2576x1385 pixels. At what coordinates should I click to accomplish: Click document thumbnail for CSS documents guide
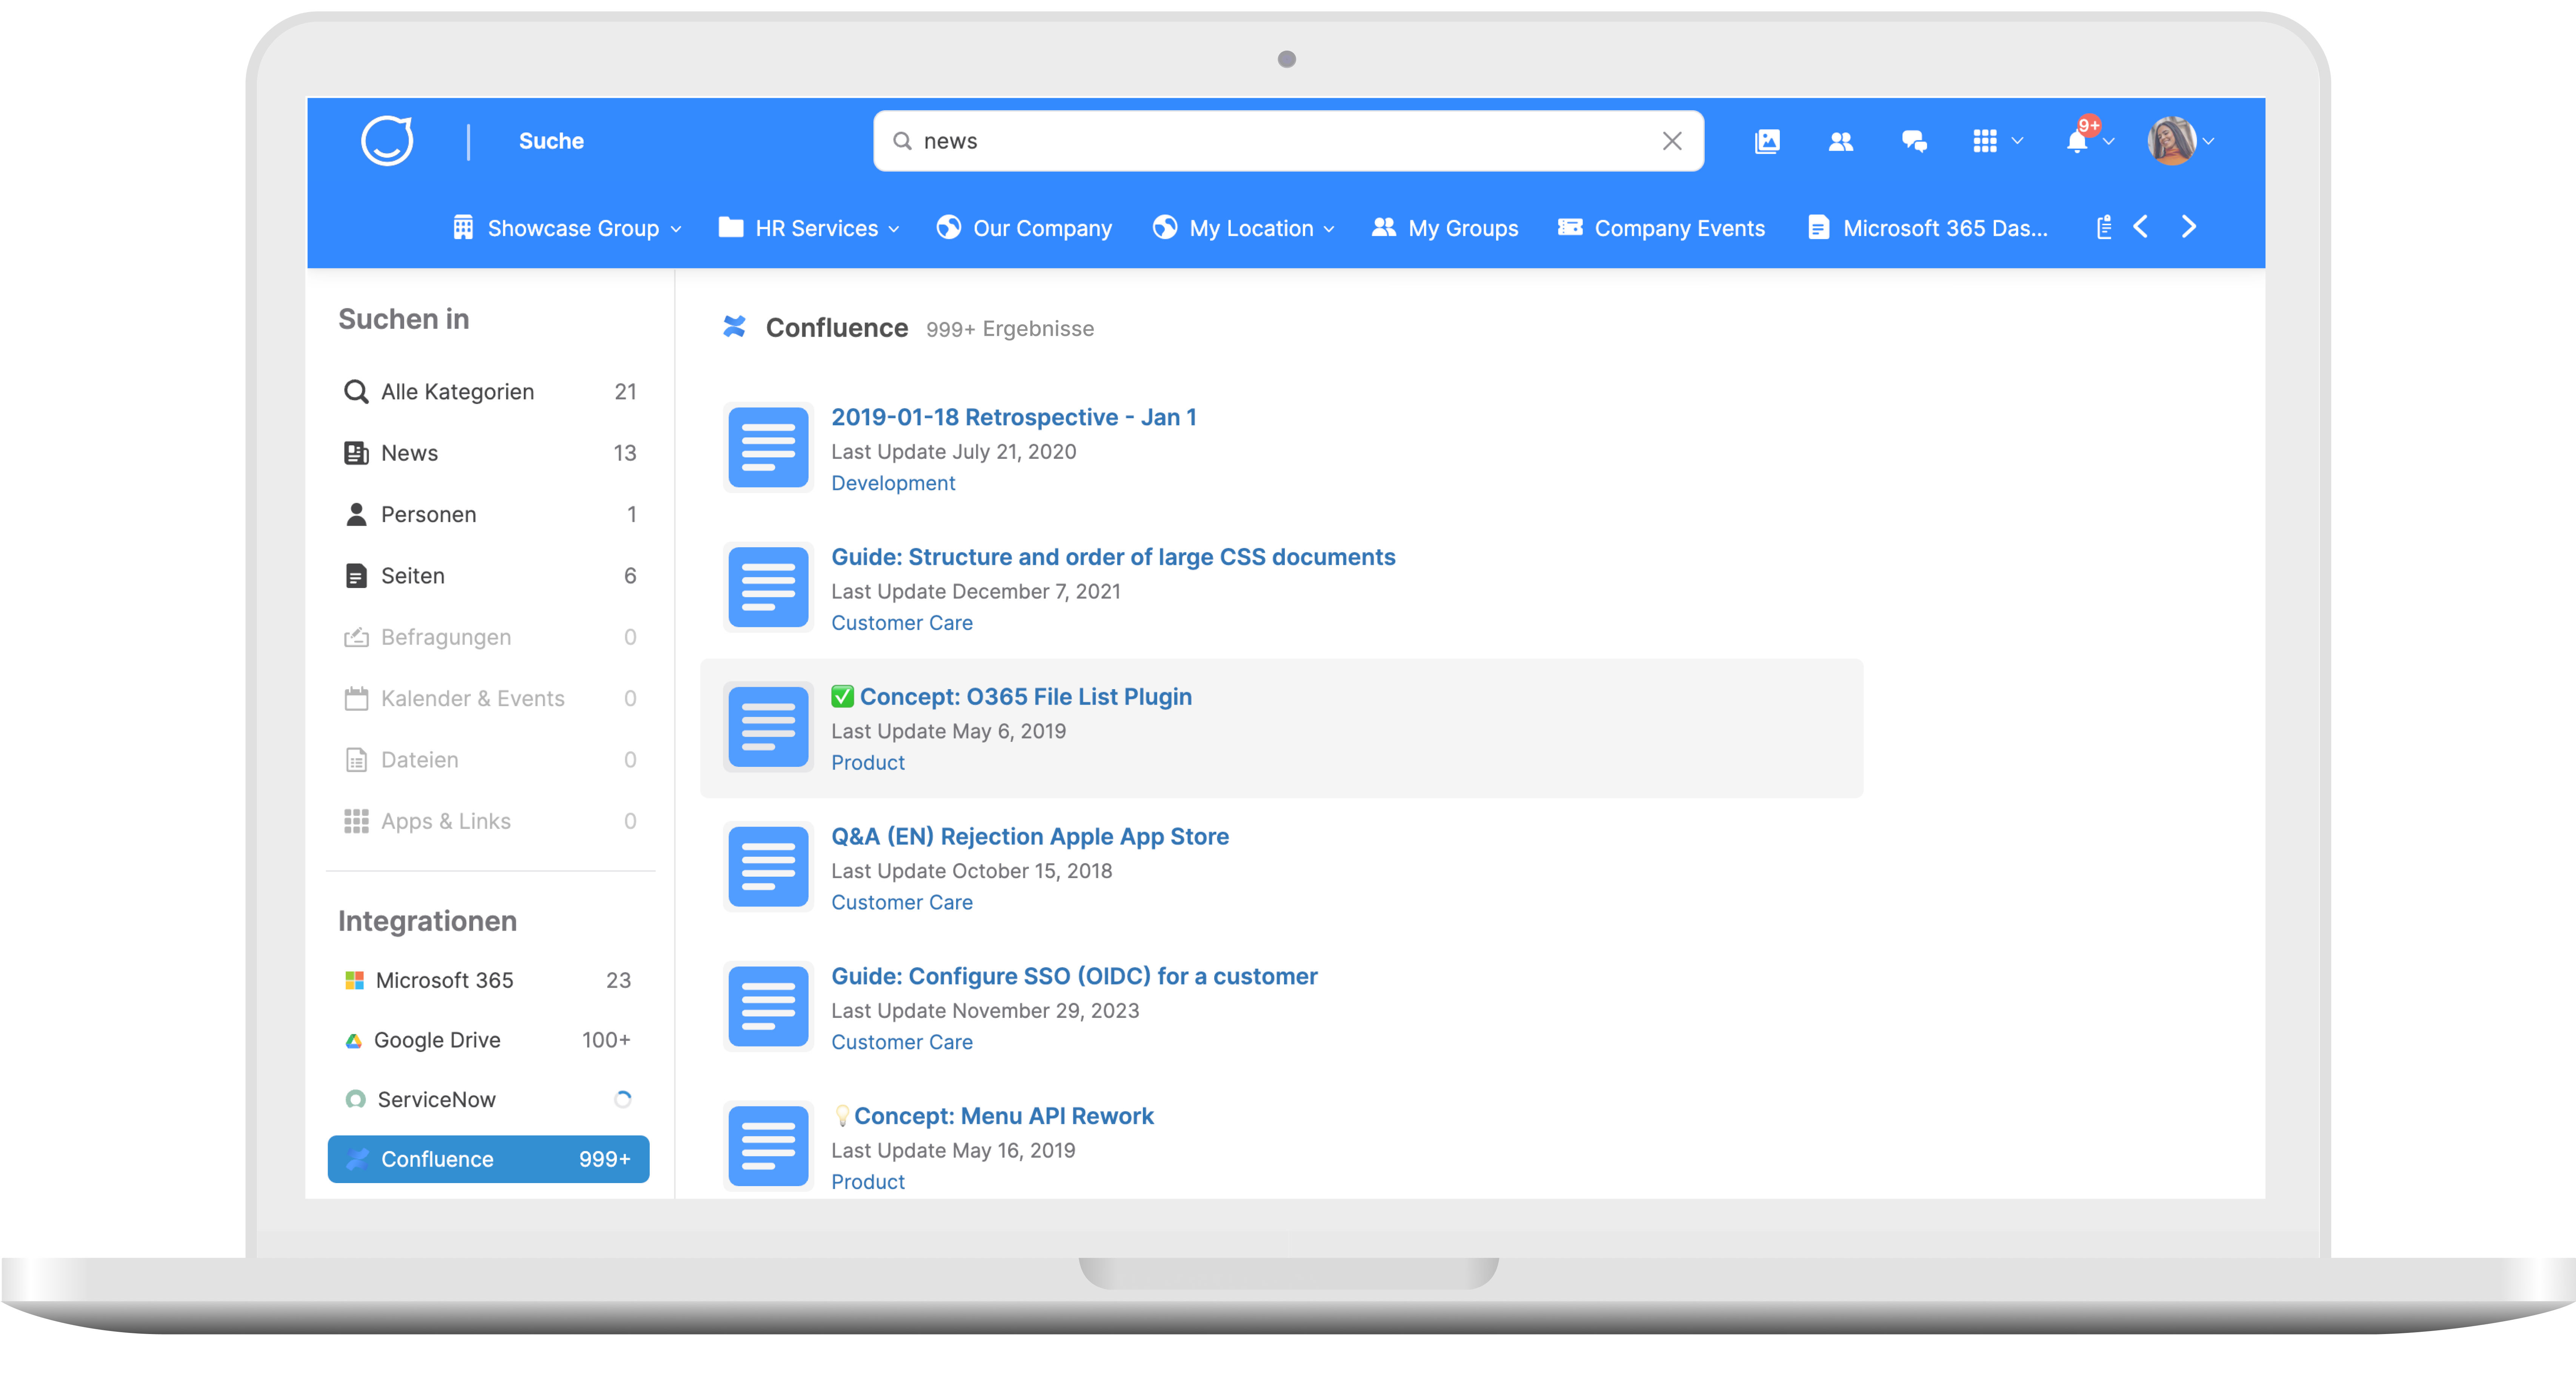(x=768, y=587)
